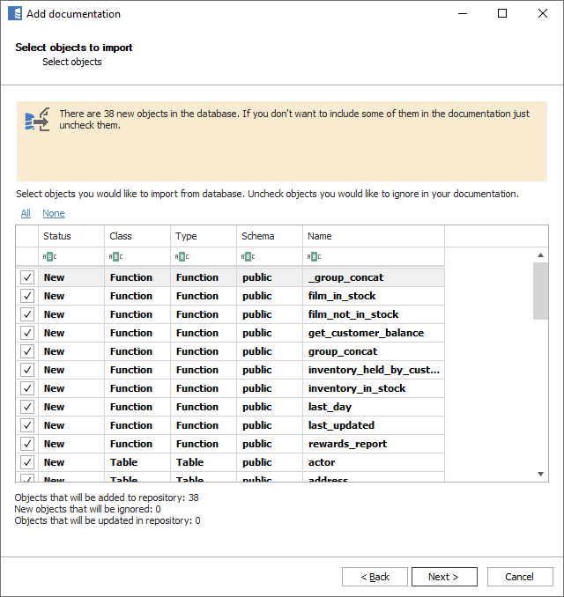Click the None link to deselect all

[53, 213]
